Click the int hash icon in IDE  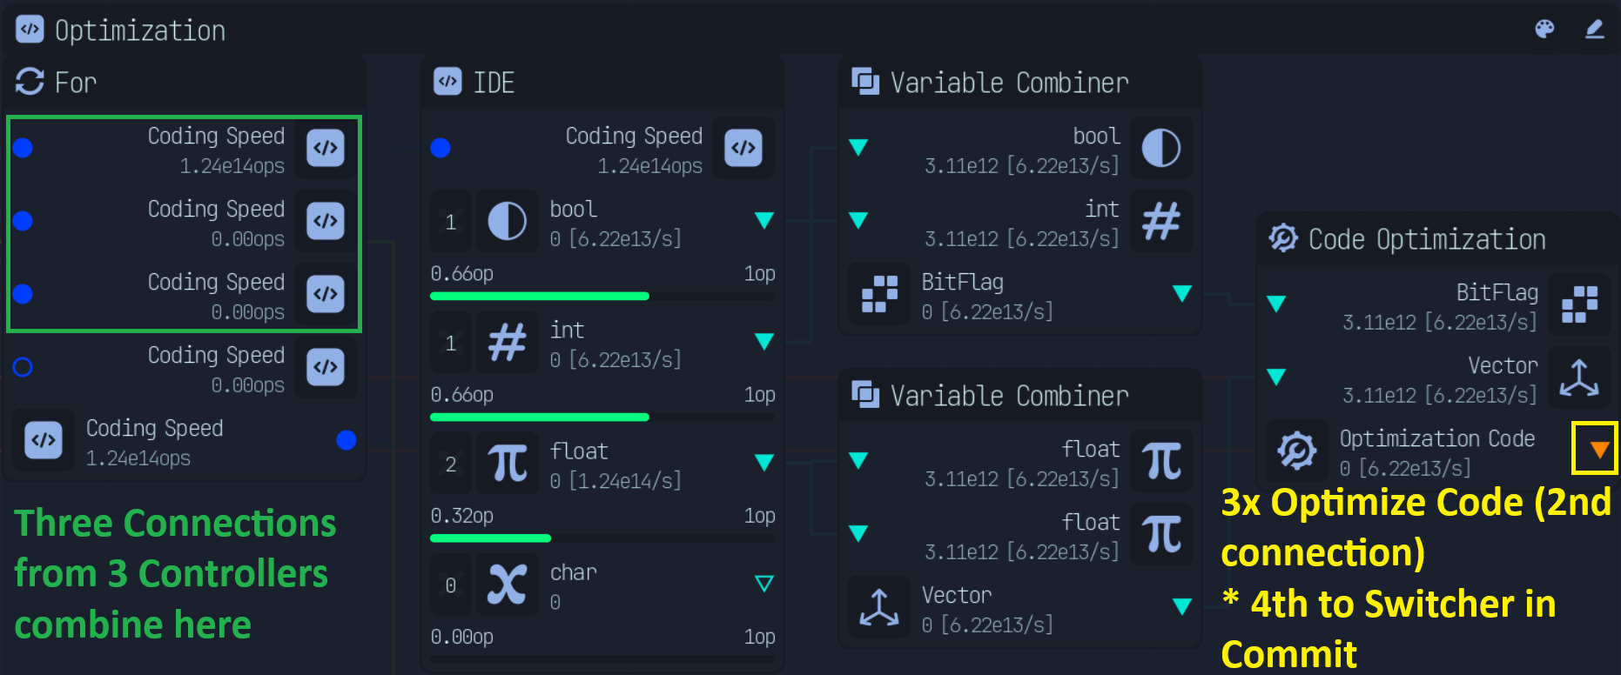coord(507,343)
